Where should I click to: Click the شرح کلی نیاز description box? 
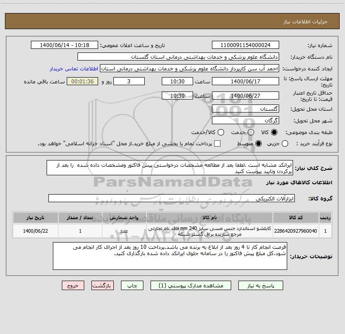[x=170, y=168]
